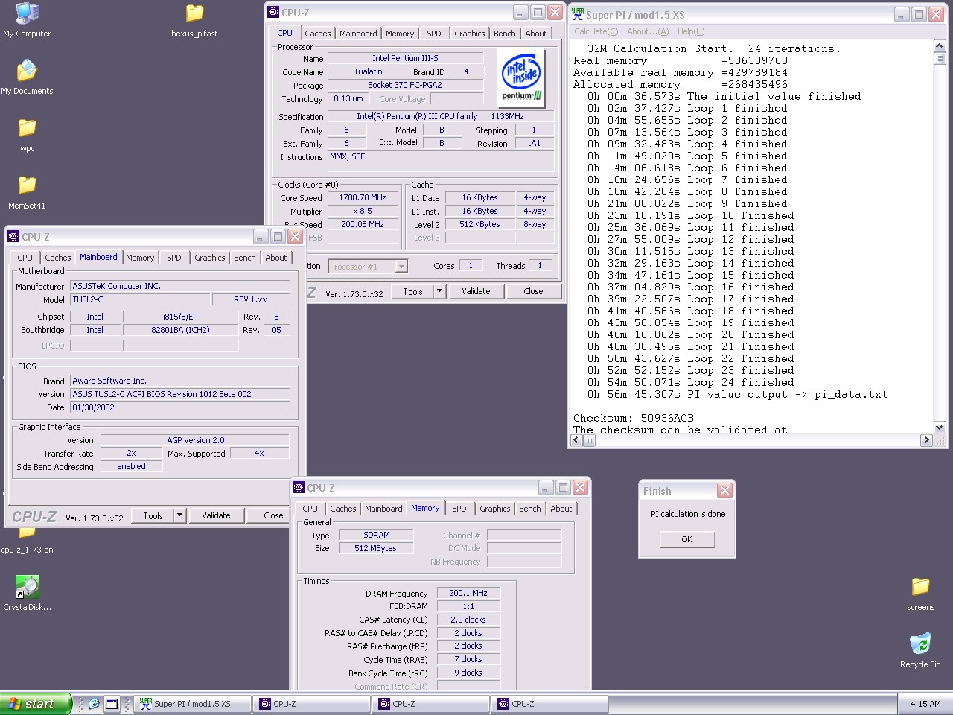953x715 pixels.
Task: Click the Super PI title bar icon
Action: pyautogui.click(x=577, y=14)
